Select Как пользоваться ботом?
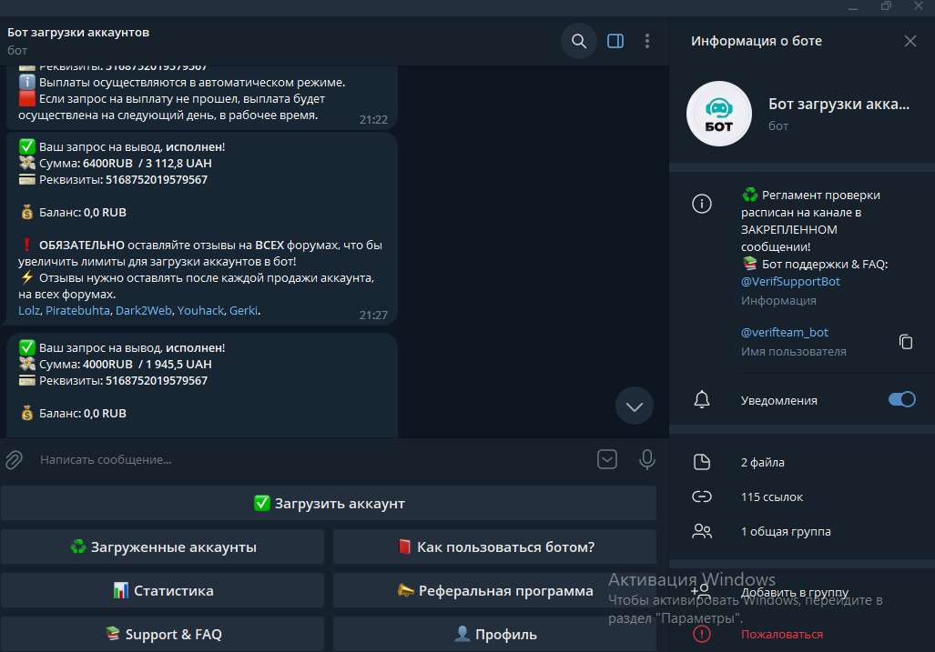 494,547
